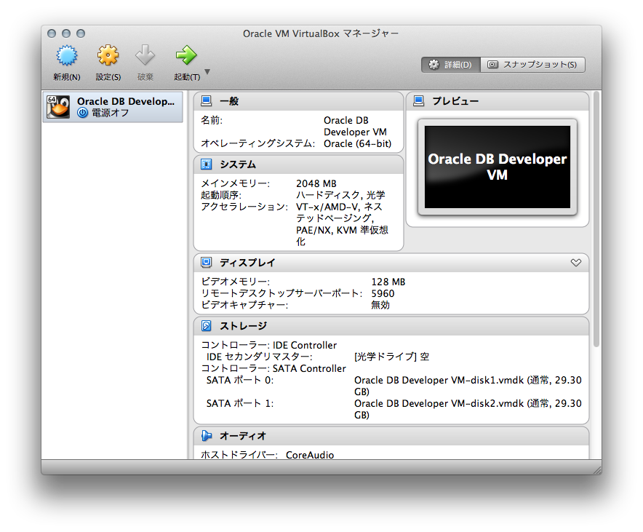Click the [光学ドライブ] 空 entry
The width and height of the screenshot is (643, 532).
391,357
